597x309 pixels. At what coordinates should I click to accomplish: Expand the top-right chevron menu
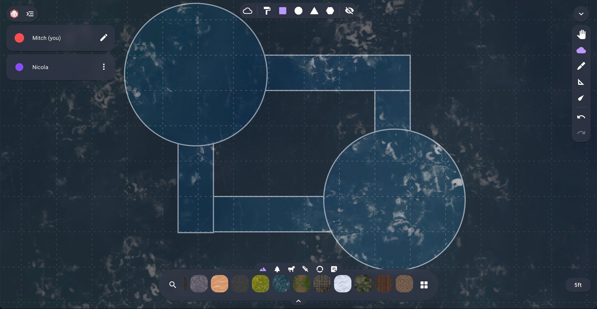(x=581, y=14)
